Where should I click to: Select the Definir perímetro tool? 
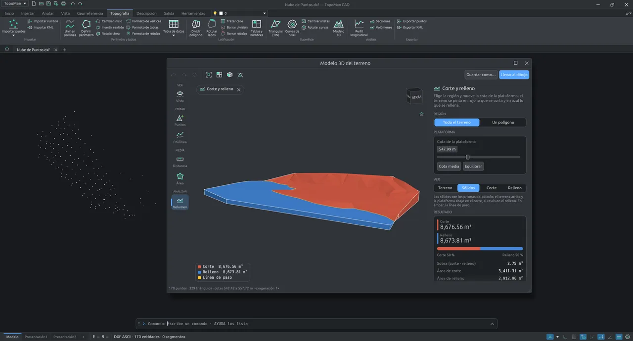tap(86, 28)
